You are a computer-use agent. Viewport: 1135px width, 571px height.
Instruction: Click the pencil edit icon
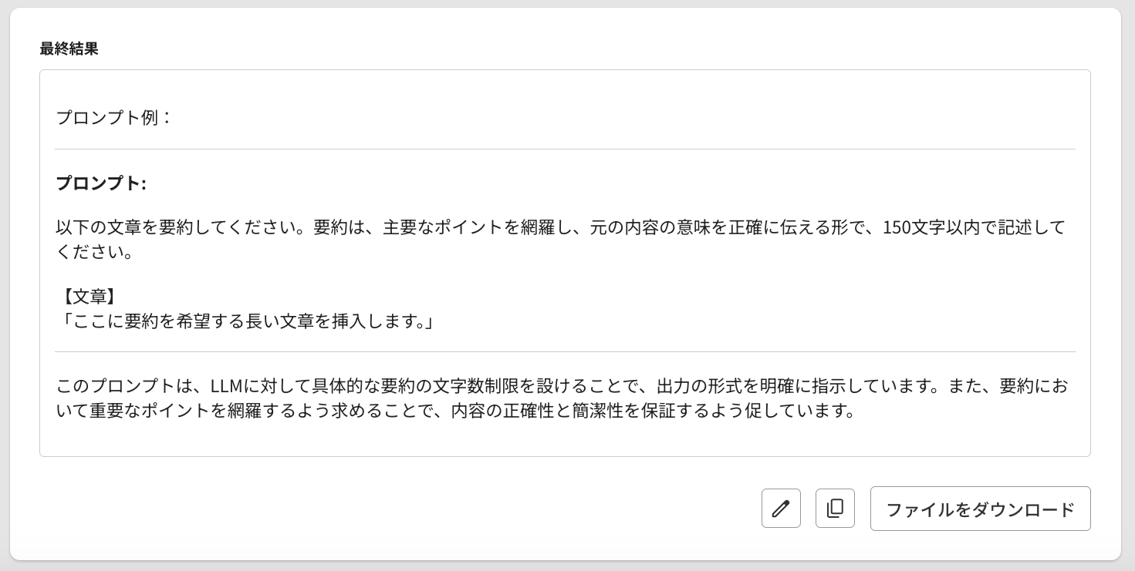click(781, 509)
